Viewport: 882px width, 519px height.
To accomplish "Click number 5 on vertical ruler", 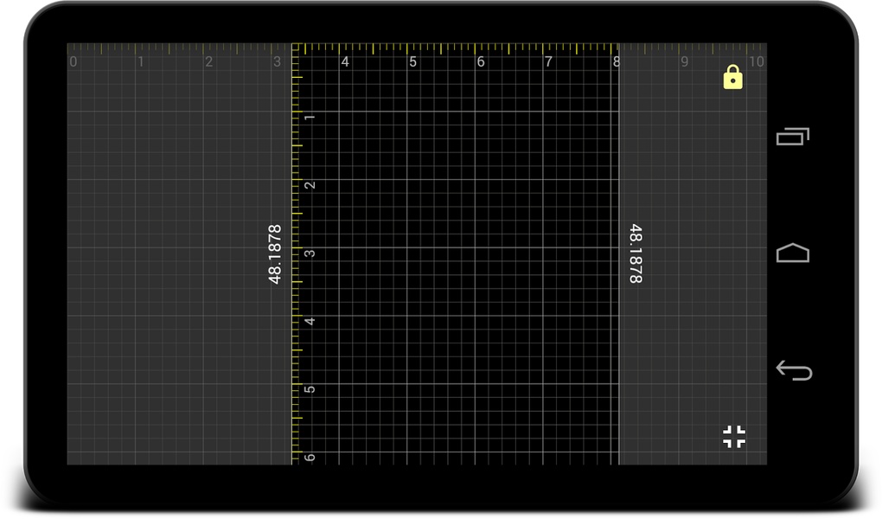I will (x=310, y=389).
